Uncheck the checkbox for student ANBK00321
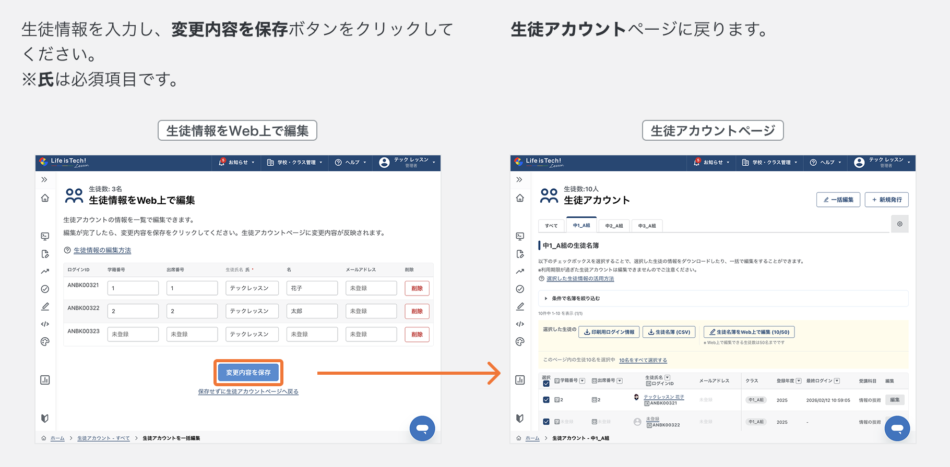 (546, 400)
